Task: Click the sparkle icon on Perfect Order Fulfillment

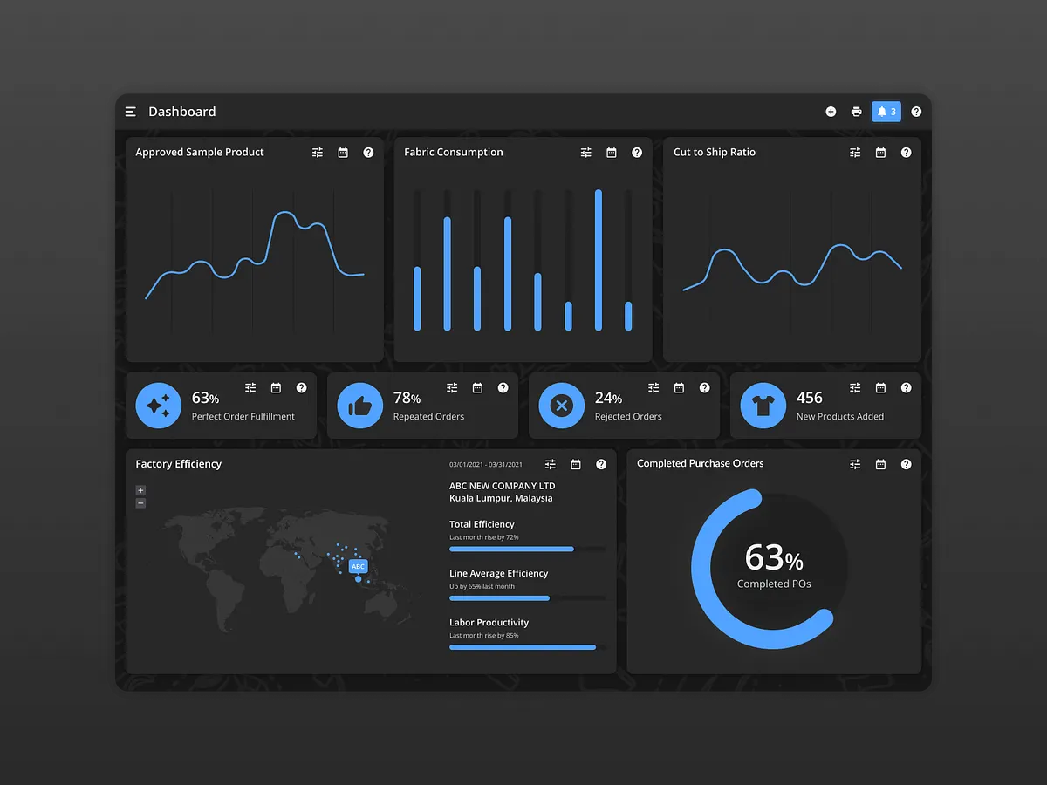Action: [x=158, y=405]
